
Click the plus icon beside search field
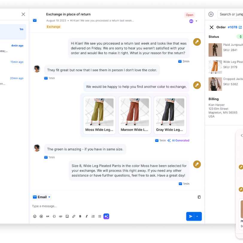coord(211,14)
